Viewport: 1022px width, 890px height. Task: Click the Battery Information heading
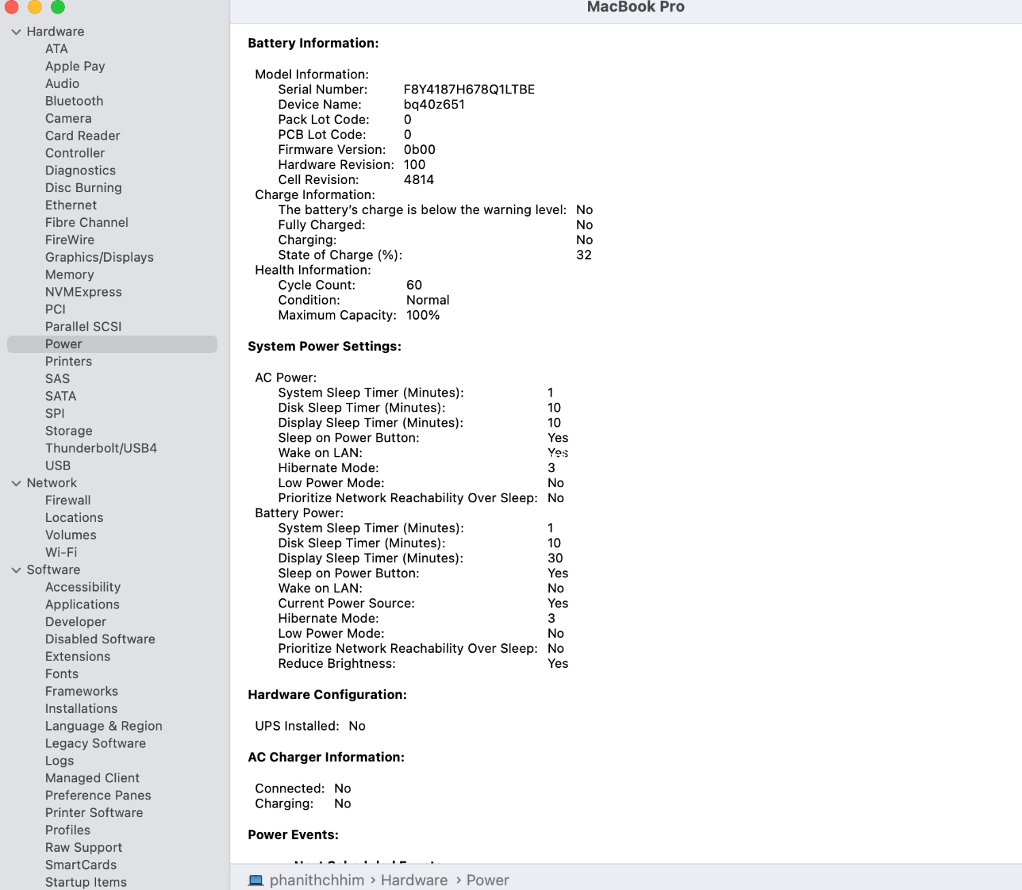coord(313,44)
